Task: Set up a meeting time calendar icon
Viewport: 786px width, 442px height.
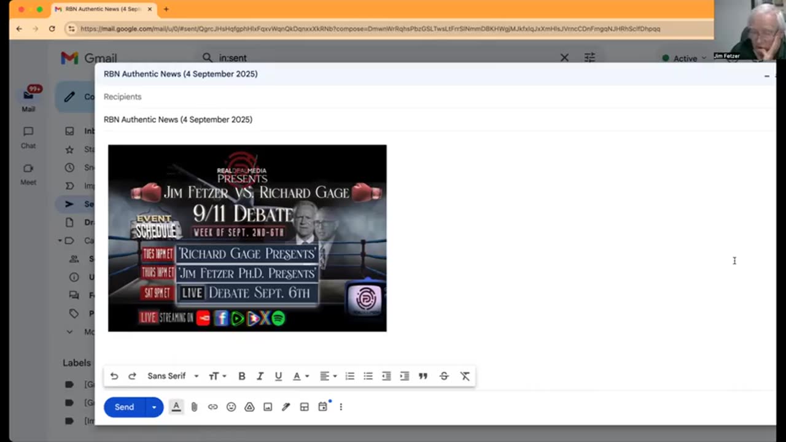Action: point(323,406)
